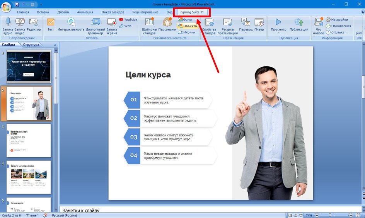Screen dimensions: 365x218
Task: Click the 04 item text Какие новые навыки
Action: tap(168, 155)
